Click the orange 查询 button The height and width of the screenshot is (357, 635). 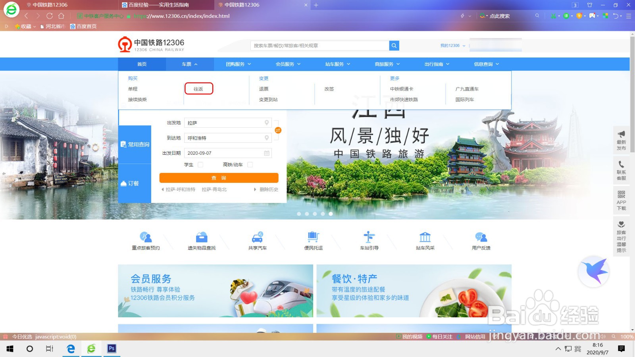coord(219,178)
